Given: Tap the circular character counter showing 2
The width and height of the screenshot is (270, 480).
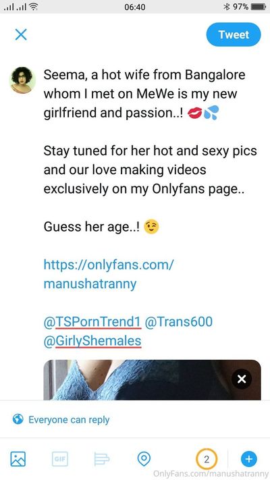Looking at the screenshot, I should click(x=207, y=459).
